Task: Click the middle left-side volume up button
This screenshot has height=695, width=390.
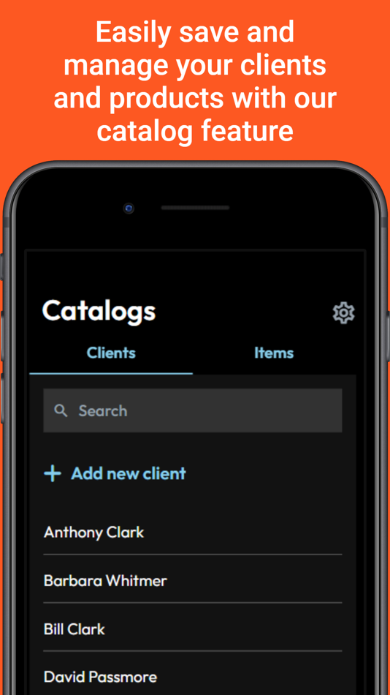Action: 1,336
